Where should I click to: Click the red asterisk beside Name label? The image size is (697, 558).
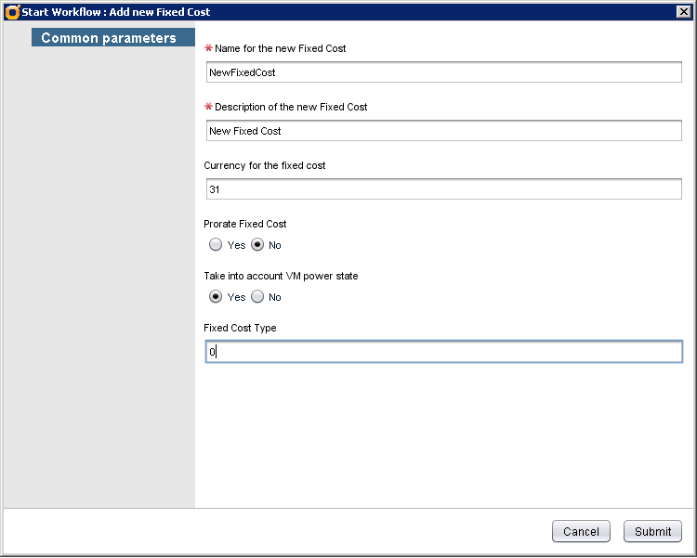(x=208, y=48)
